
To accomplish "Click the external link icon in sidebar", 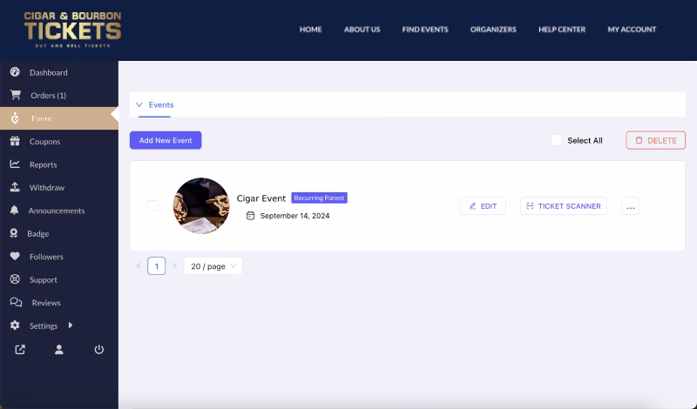I will 20,350.
